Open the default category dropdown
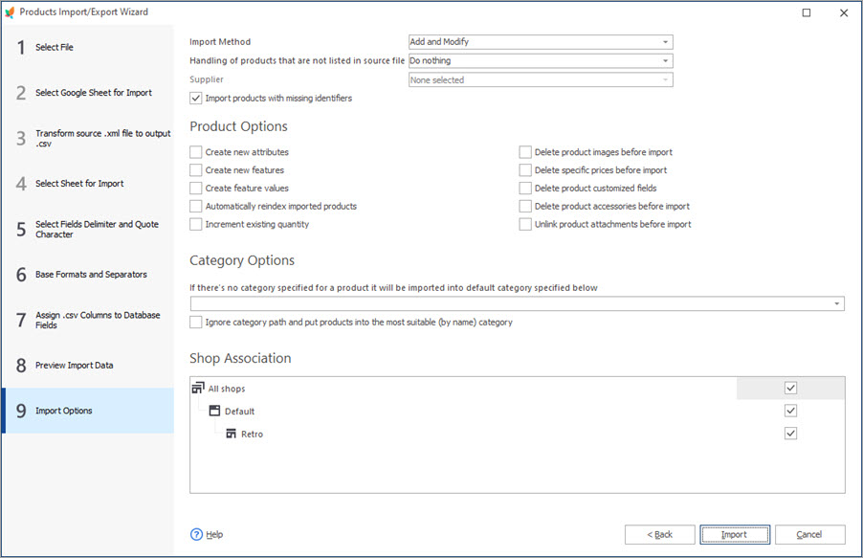863x558 pixels. [x=518, y=303]
